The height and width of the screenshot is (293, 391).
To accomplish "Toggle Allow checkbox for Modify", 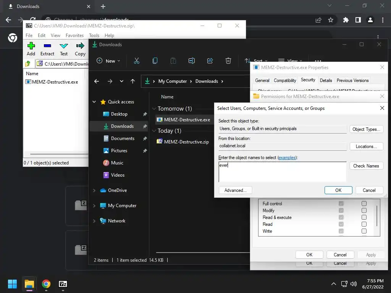I will [341, 211].
